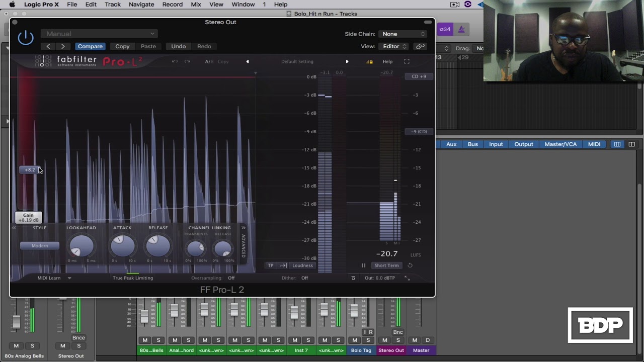Click the FabFilter undo arrow icon
Screen dimensions: 644x362
coord(175,61)
